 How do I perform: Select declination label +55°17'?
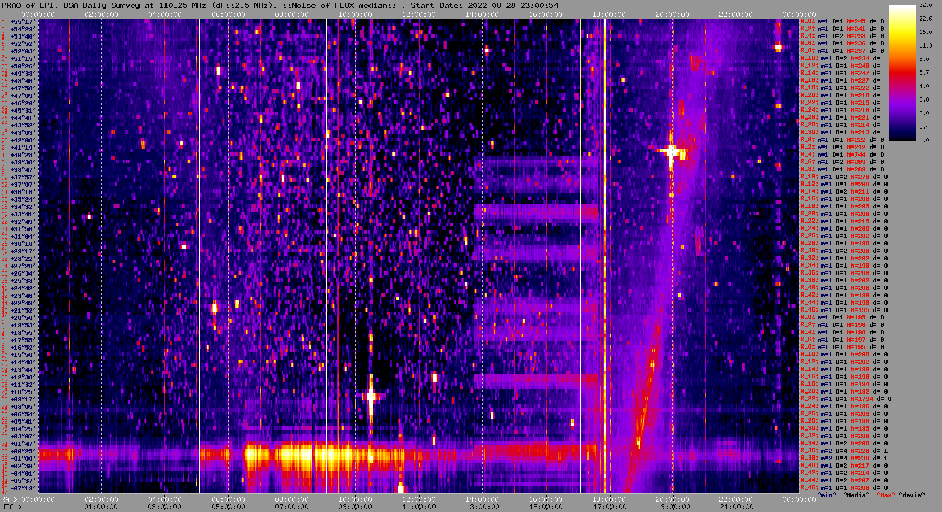tap(23, 21)
